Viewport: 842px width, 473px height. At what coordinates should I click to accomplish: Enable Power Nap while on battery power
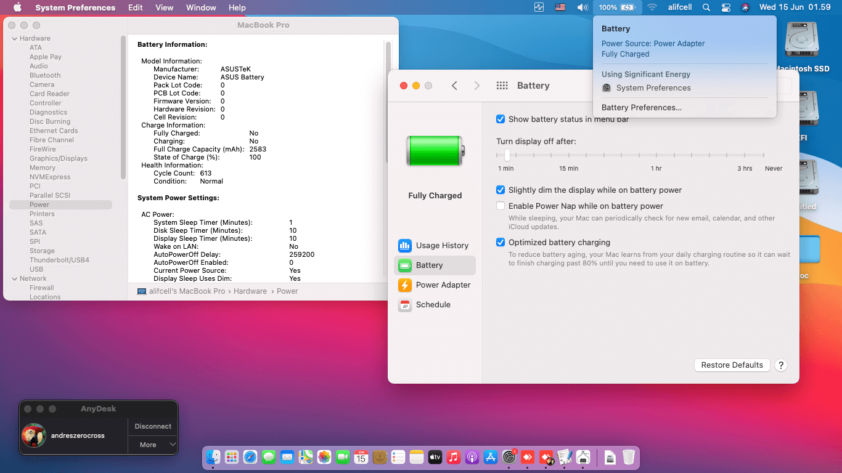click(501, 206)
